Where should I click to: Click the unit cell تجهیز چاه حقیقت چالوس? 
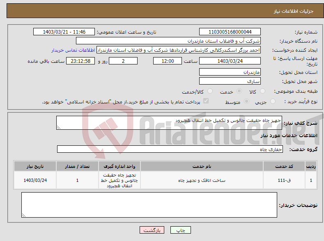(x=119, y=180)
